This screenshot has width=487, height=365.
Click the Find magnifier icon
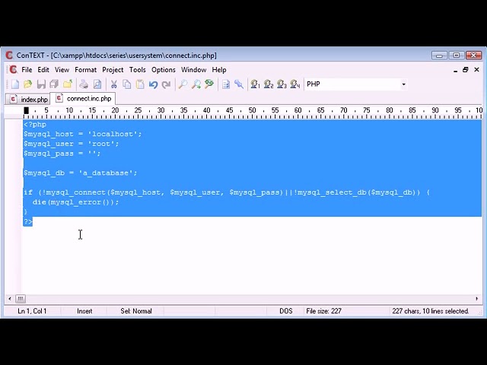pos(183,84)
